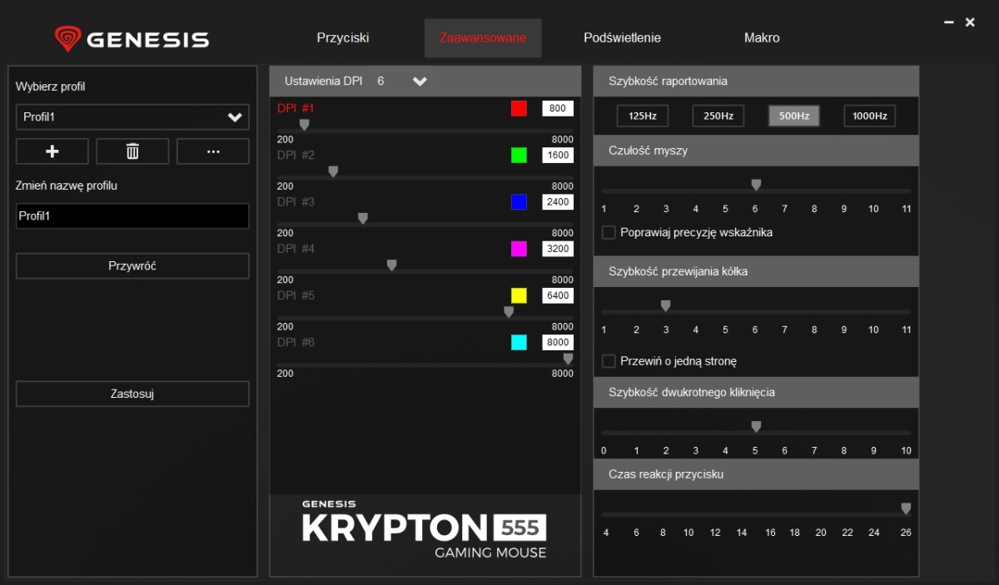This screenshot has height=585, width=999.
Task: Click DPI #6 slider handle
Action: (x=569, y=359)
